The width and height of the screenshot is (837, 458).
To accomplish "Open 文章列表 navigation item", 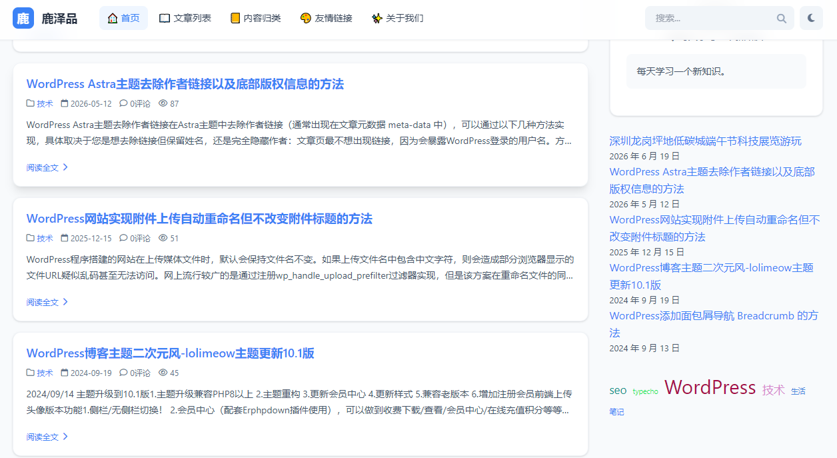I will click(x=185, y=18).
